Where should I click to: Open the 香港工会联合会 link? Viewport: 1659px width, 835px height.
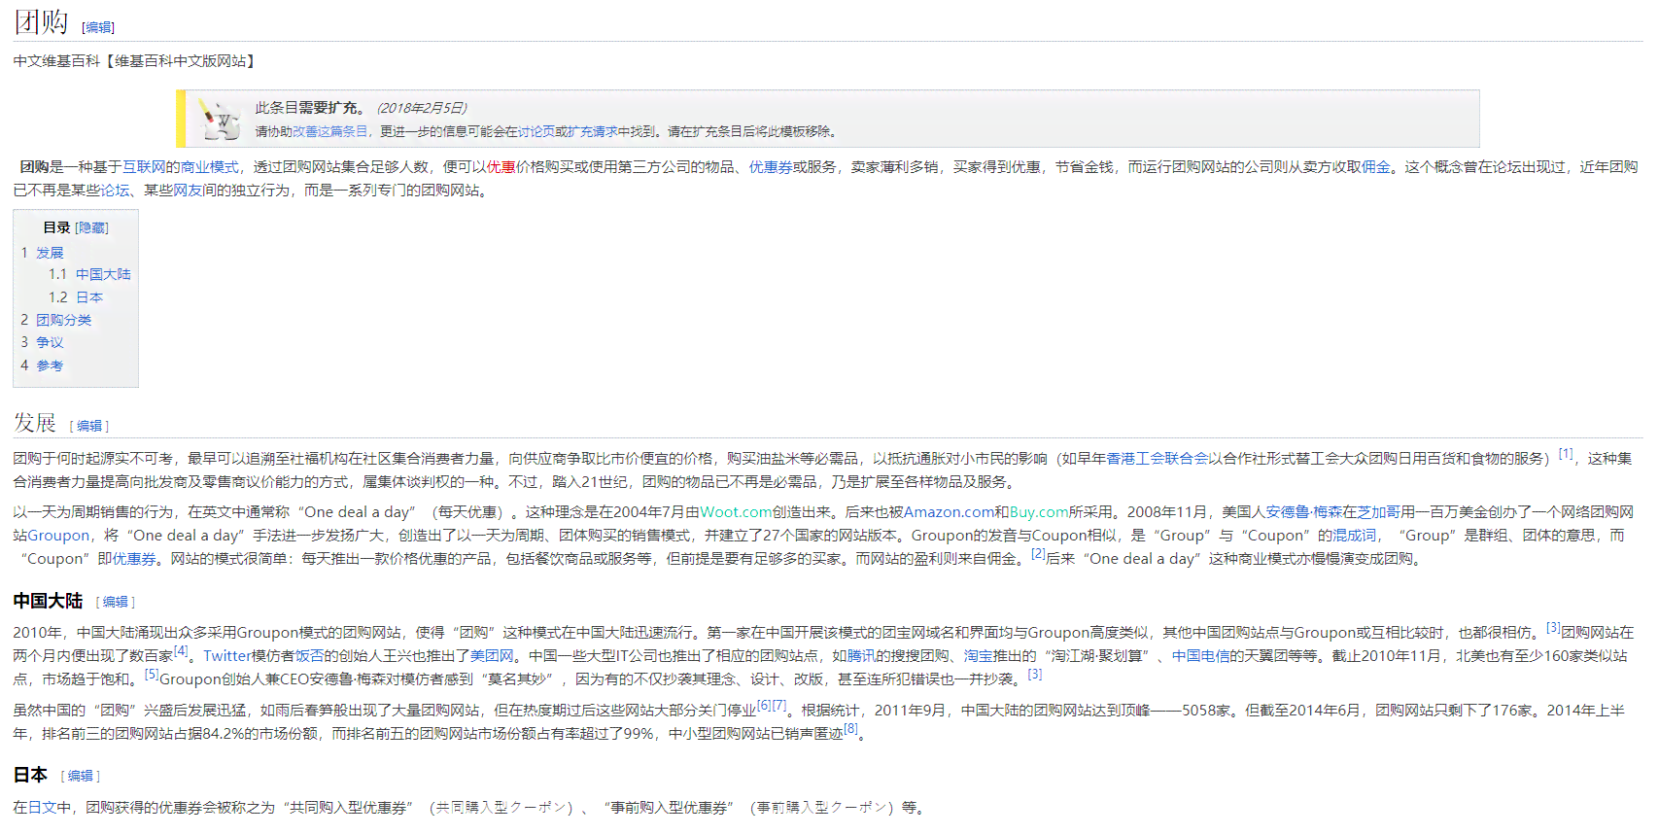click(1158, 459)
